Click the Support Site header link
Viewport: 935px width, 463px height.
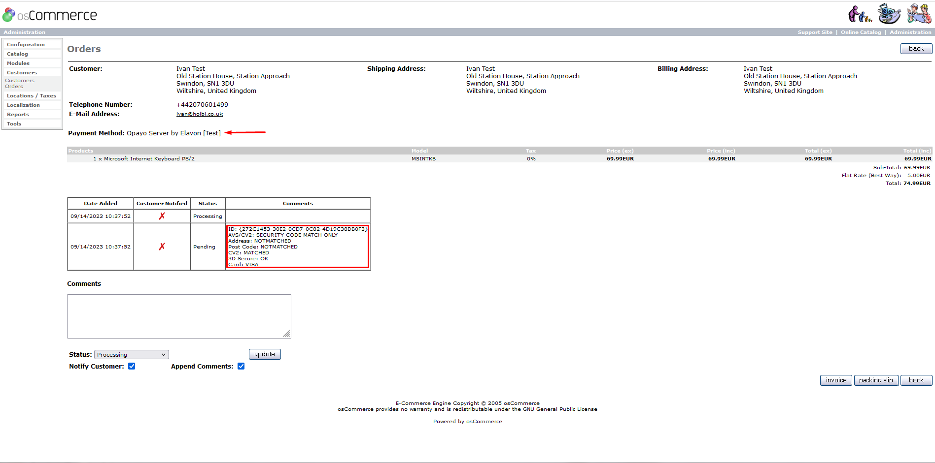pyautogui.click(x=815, y=32)
